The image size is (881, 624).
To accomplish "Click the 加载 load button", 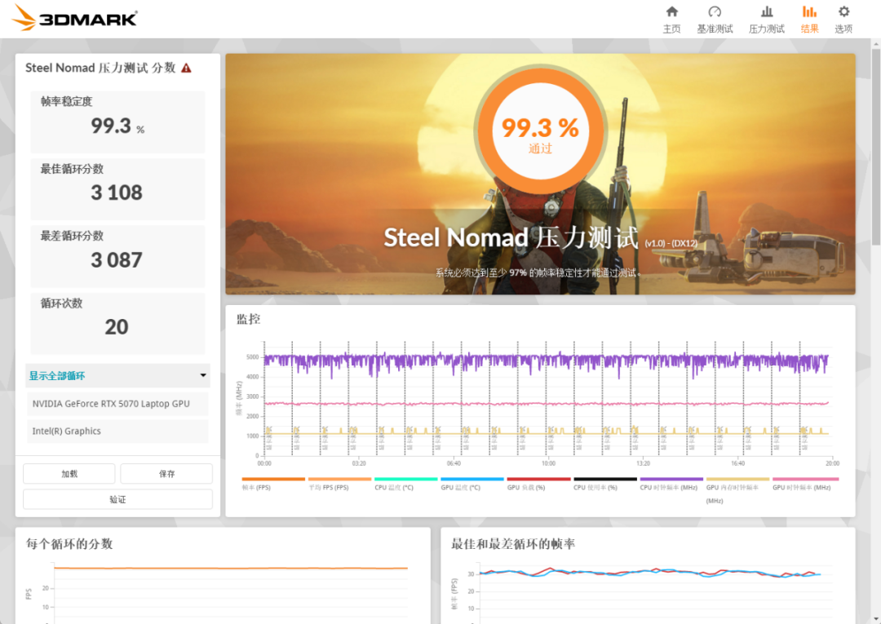I will point(69,473).
